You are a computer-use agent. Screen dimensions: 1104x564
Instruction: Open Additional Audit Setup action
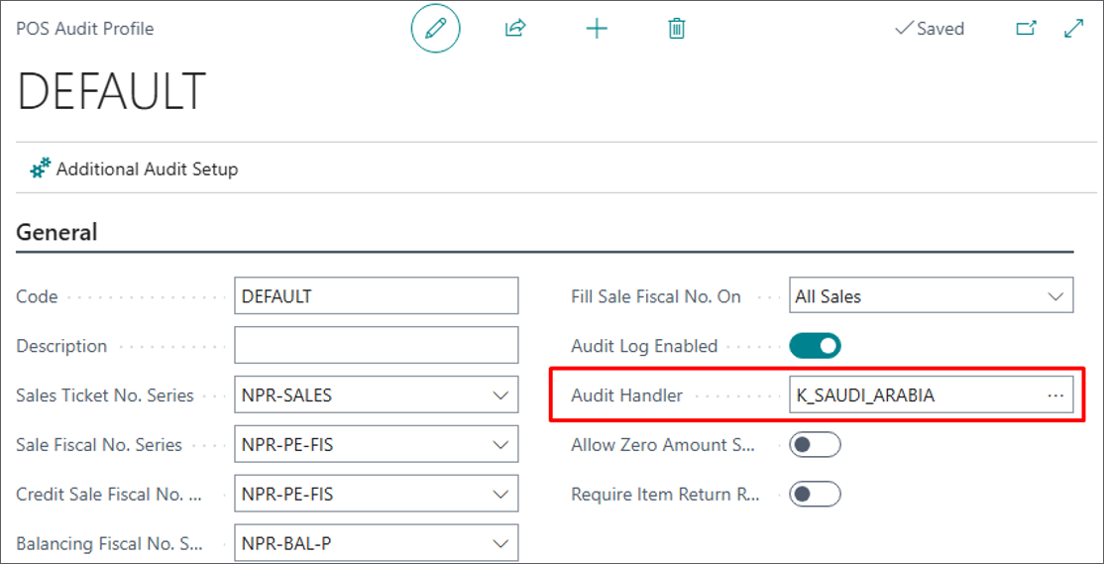pyautogui.click(x=147, y=169)
